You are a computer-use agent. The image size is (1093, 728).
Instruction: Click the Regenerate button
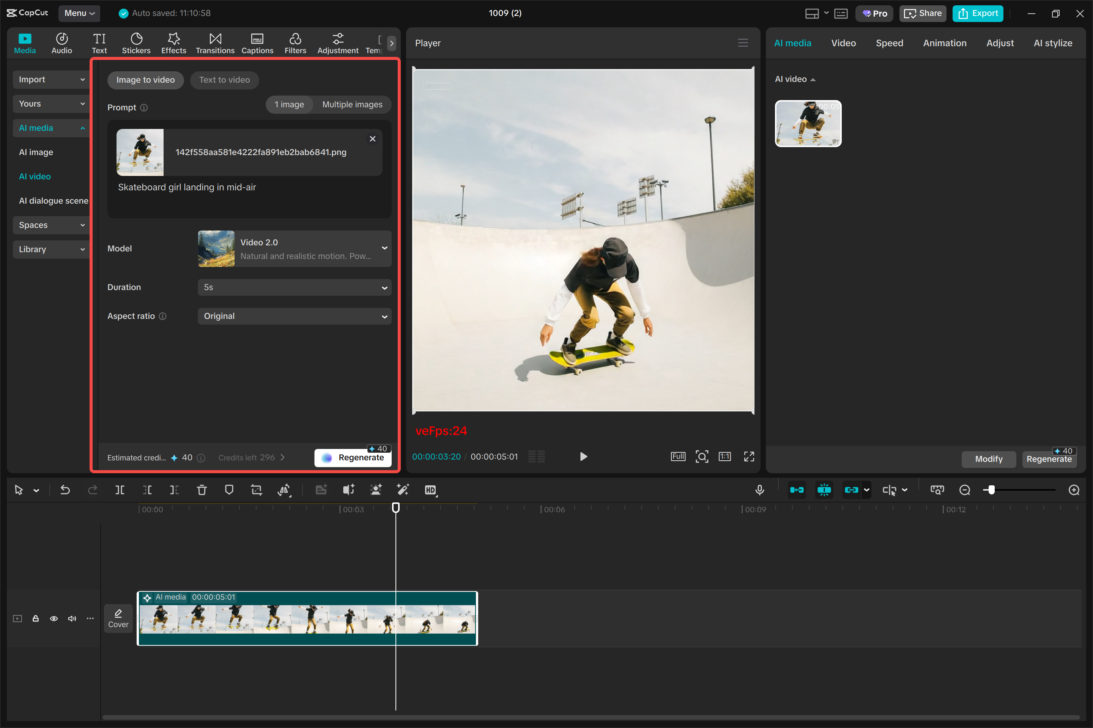tap(353, 457)
